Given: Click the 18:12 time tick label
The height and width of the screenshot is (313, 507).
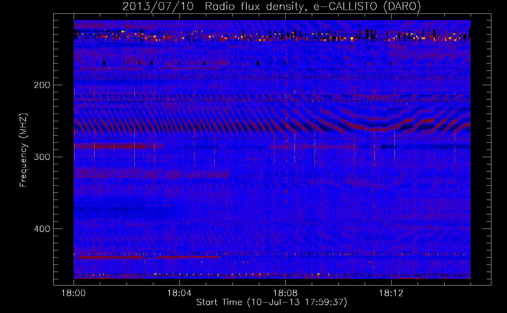Looking at the screenshot, I should 391,293.
